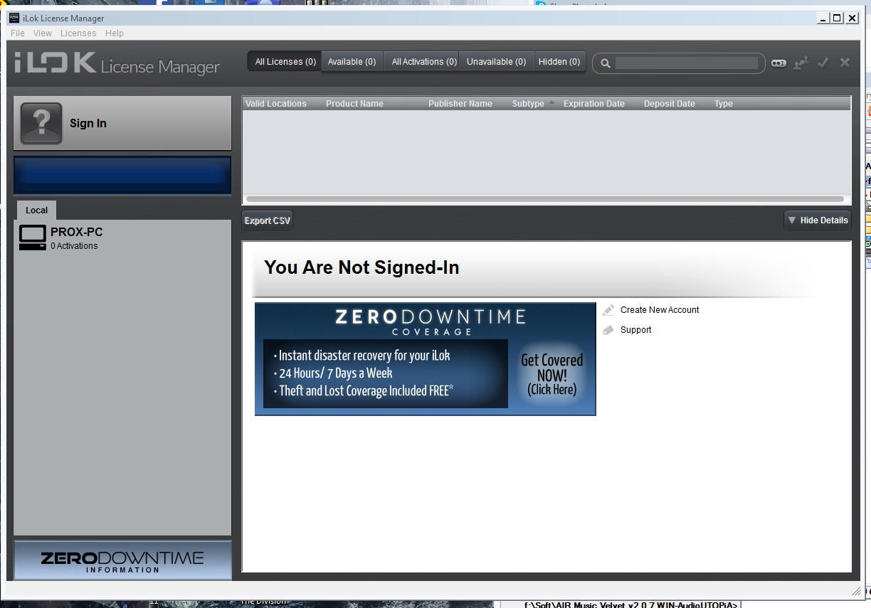Screen dimensions: 871x608
Task: Click the Export CSV button
Action: tap(268, 220)
